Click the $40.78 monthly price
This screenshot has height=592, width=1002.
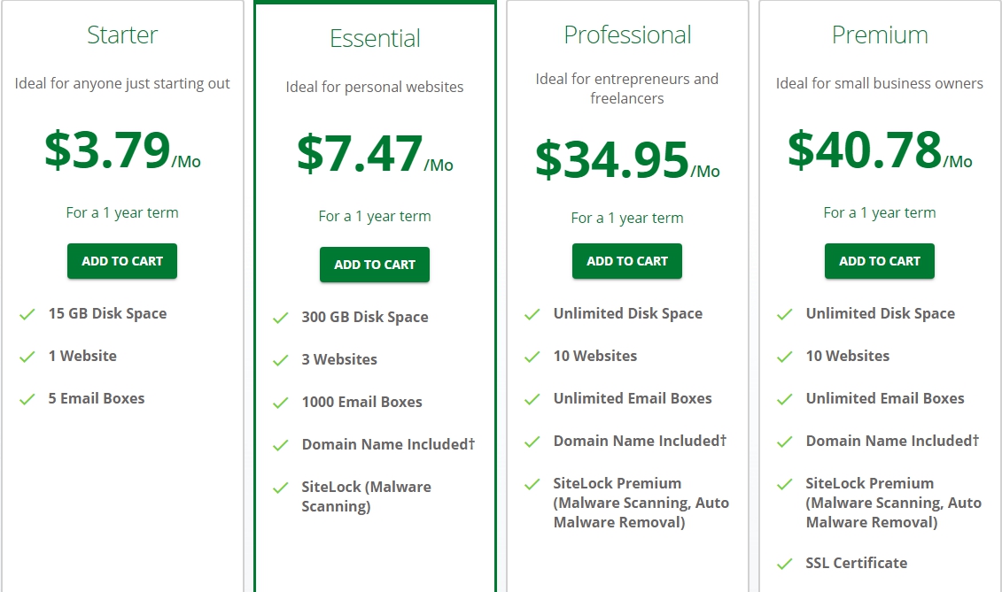[865, 150]
